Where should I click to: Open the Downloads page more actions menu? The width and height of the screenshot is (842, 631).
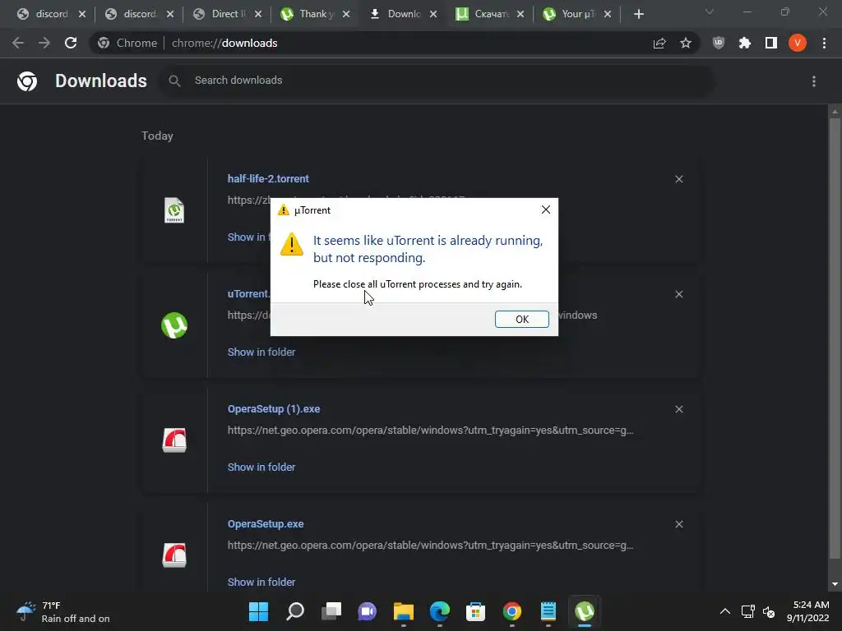(x=813, y=81)
